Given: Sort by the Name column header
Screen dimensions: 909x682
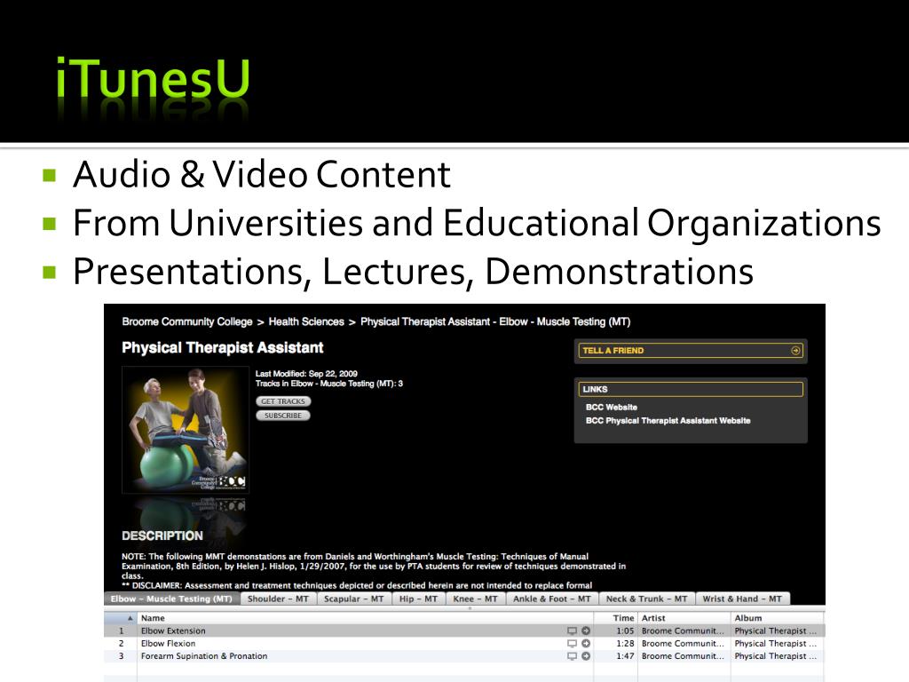Looking at the screenshot, I should tap(365, 618).
